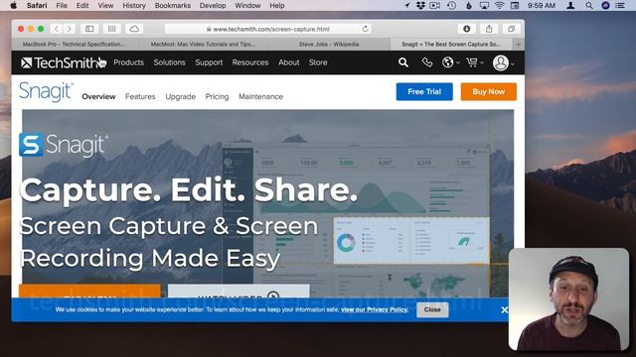Go forward in Safari

pos(69,29)
